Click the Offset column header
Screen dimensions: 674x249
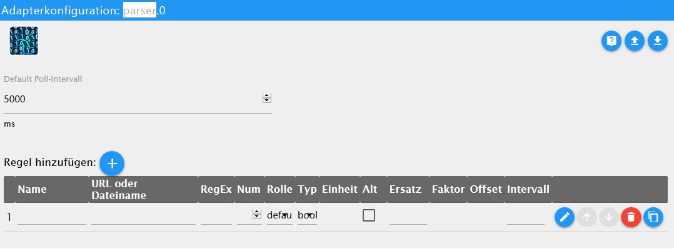[486, 189]
